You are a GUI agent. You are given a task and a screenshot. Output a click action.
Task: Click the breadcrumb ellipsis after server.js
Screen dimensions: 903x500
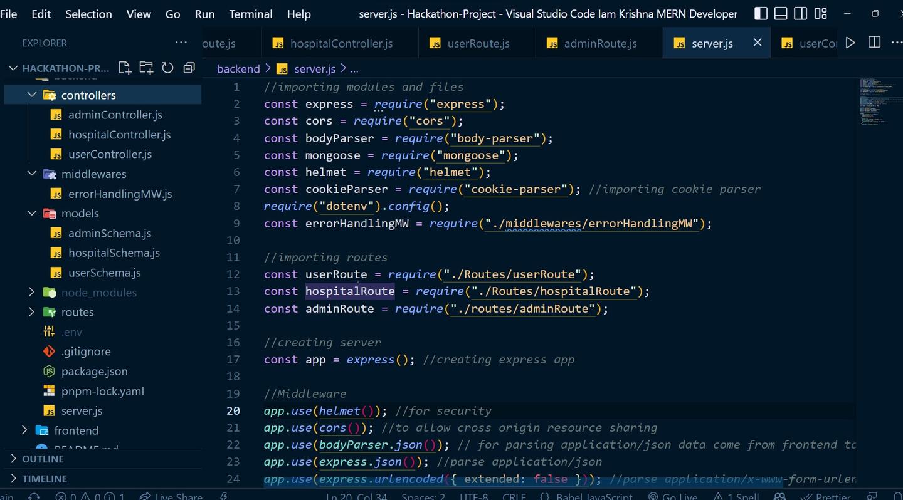click(x=354, y=69)
